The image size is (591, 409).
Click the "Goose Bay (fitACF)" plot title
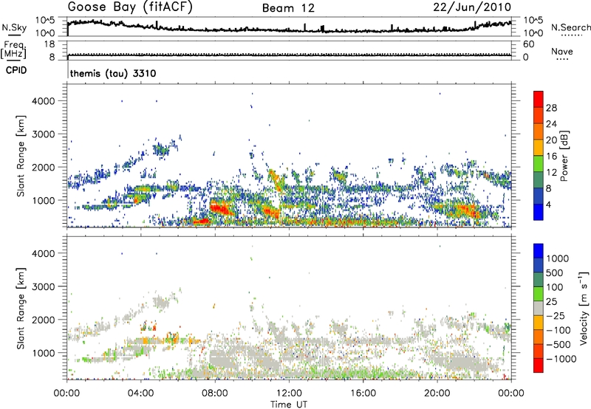coord(130,7)
